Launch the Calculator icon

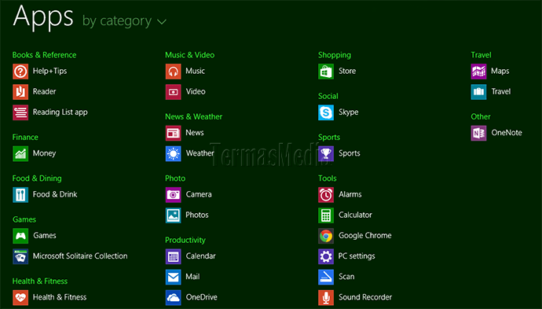point(326,215)
